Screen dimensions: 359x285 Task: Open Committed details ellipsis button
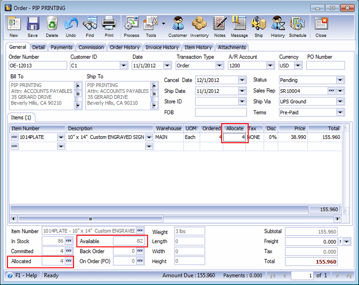[68, 251]
